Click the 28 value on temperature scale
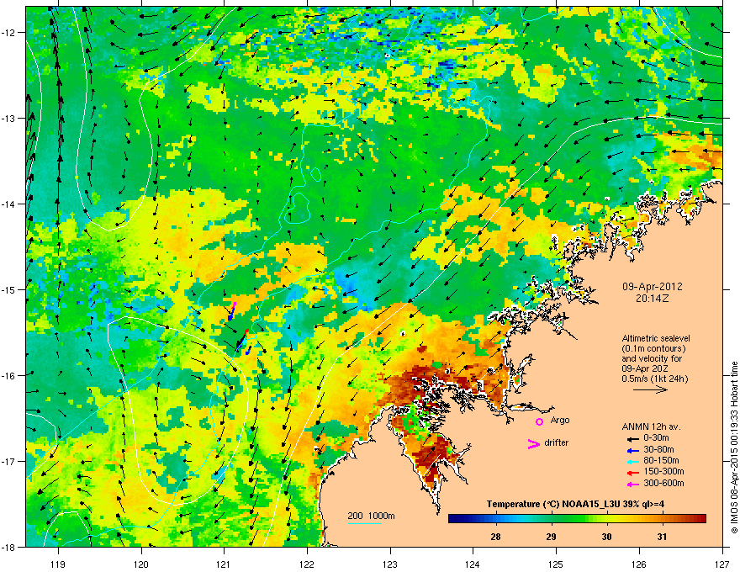The width and height of the screenshot is (740, 572). pyautogui.click(x=495, y=537)
